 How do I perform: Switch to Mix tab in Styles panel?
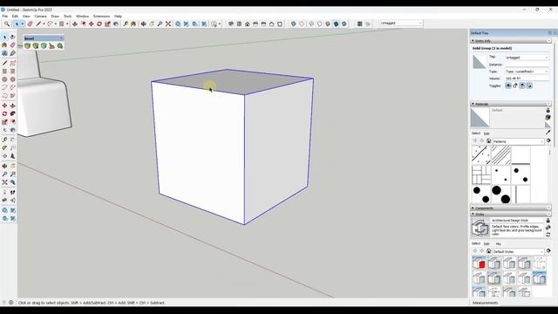point(498,244)
